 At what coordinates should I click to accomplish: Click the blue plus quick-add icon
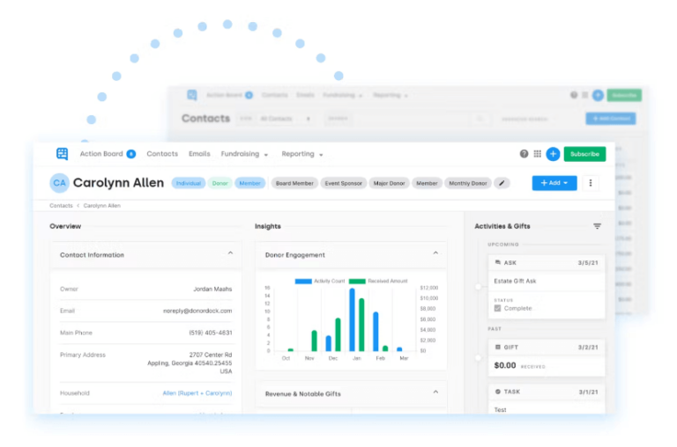click(x=553, y=154)
